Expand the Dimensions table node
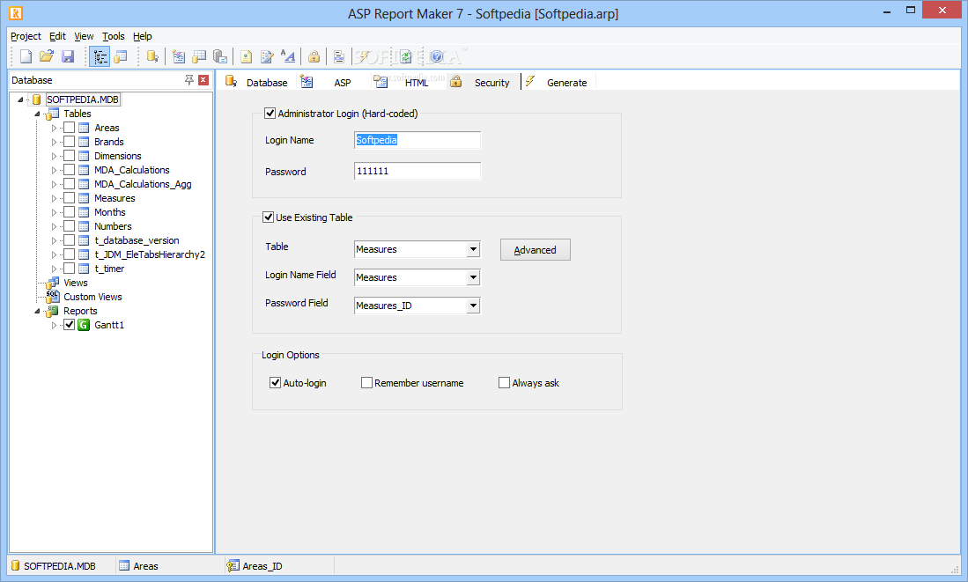 54,156
